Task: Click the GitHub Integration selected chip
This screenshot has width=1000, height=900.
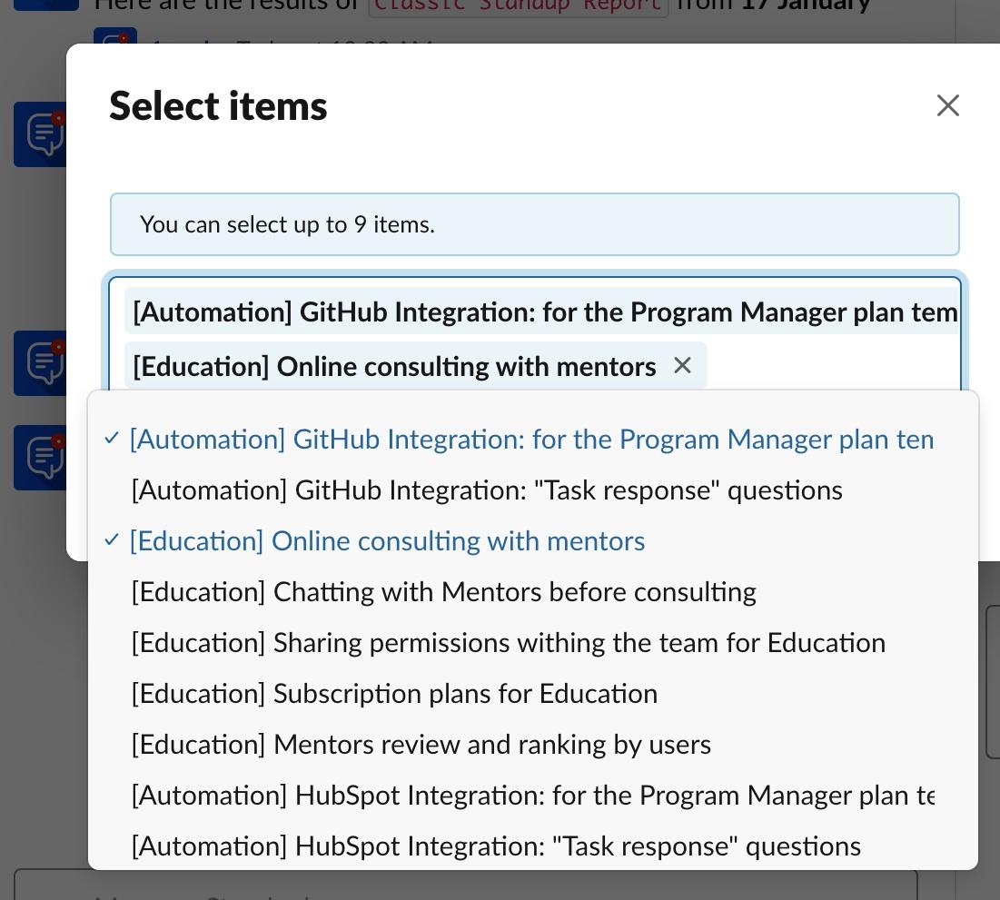Action: click(542, 312)
